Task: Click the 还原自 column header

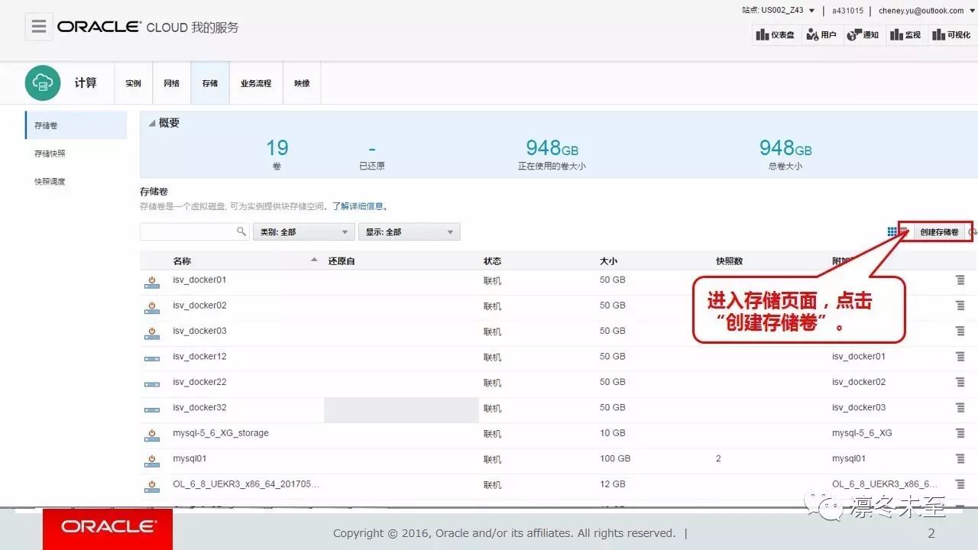Action: [x=342, y=261]
